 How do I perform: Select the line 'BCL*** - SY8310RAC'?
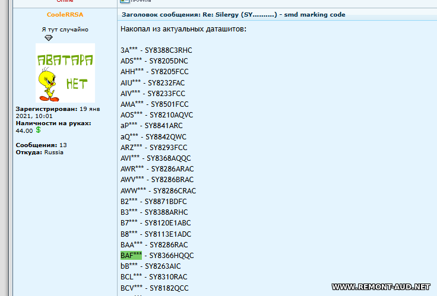[154, 277]
